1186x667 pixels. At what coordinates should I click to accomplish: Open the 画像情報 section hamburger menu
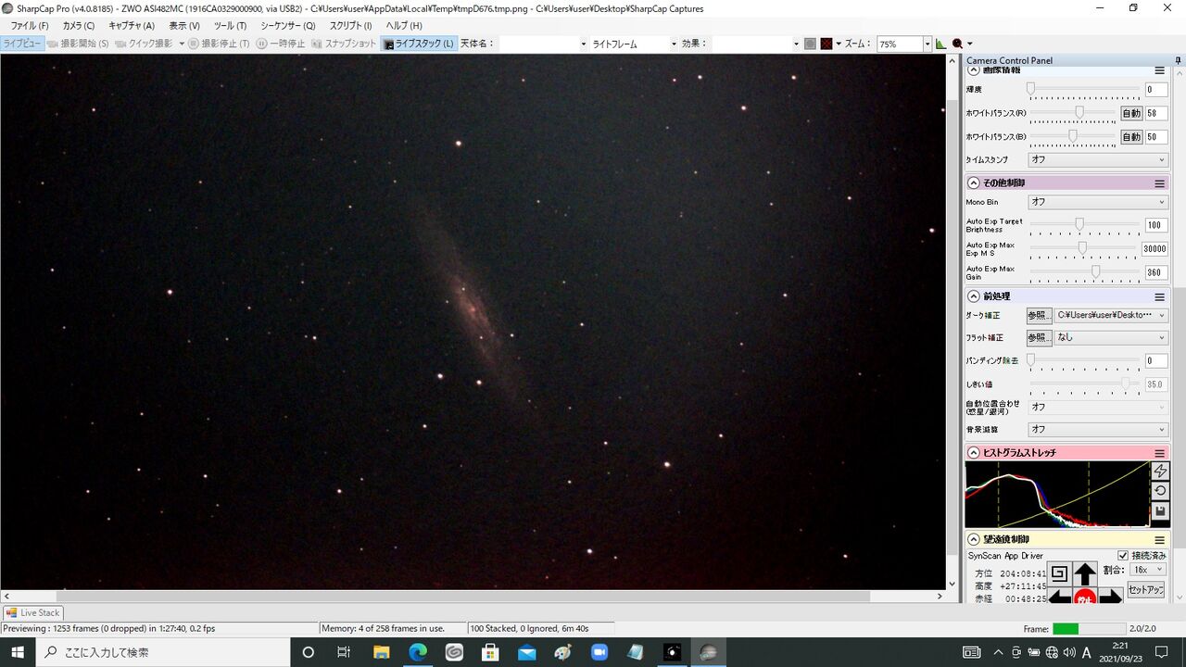(x=1159, y=70)
